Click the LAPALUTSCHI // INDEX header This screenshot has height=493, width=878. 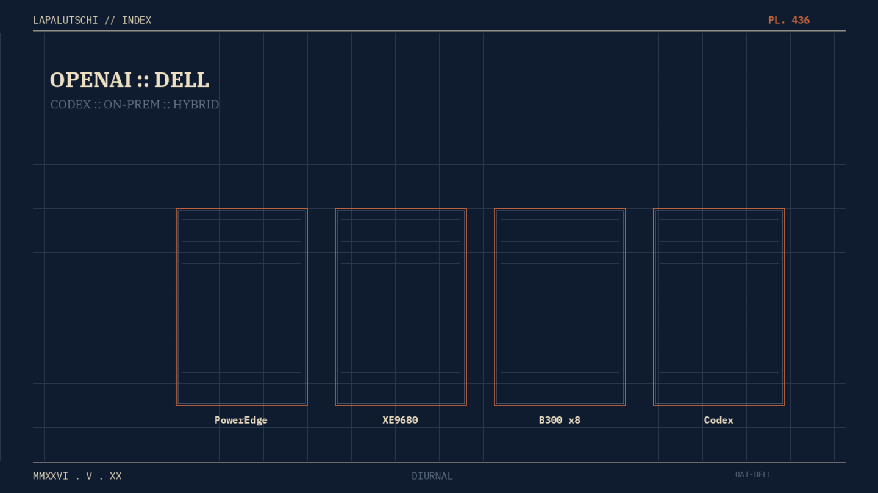pos(92,20)
